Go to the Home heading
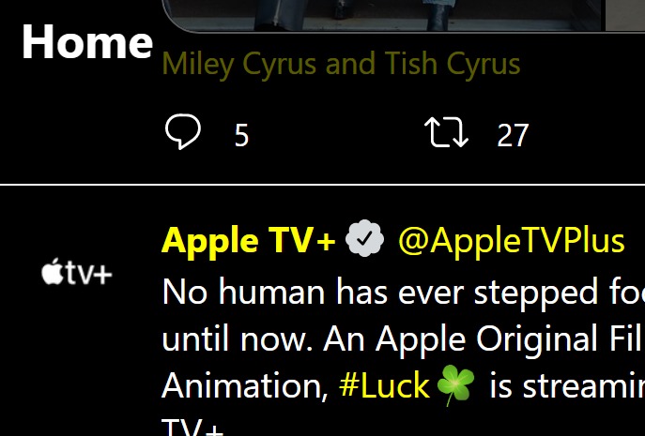645x436 pixels. 86,42
